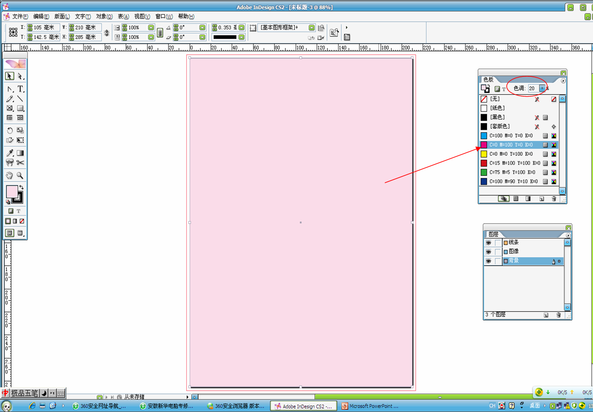Open the 对象 menu

pos(104,16)
